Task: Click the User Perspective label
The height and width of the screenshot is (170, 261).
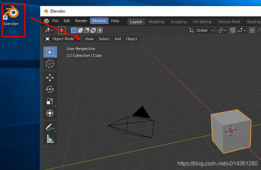Action: click(x=81, y=49)
